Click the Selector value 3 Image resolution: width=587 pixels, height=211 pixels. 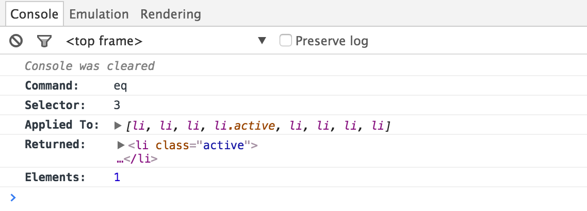coord(117,105)
